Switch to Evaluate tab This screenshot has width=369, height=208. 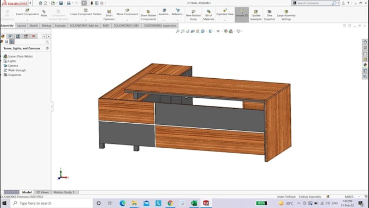point(60,26)
